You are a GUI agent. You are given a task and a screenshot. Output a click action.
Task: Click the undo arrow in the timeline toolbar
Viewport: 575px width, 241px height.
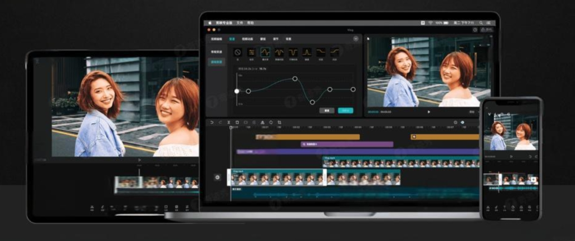pos(212,122)
